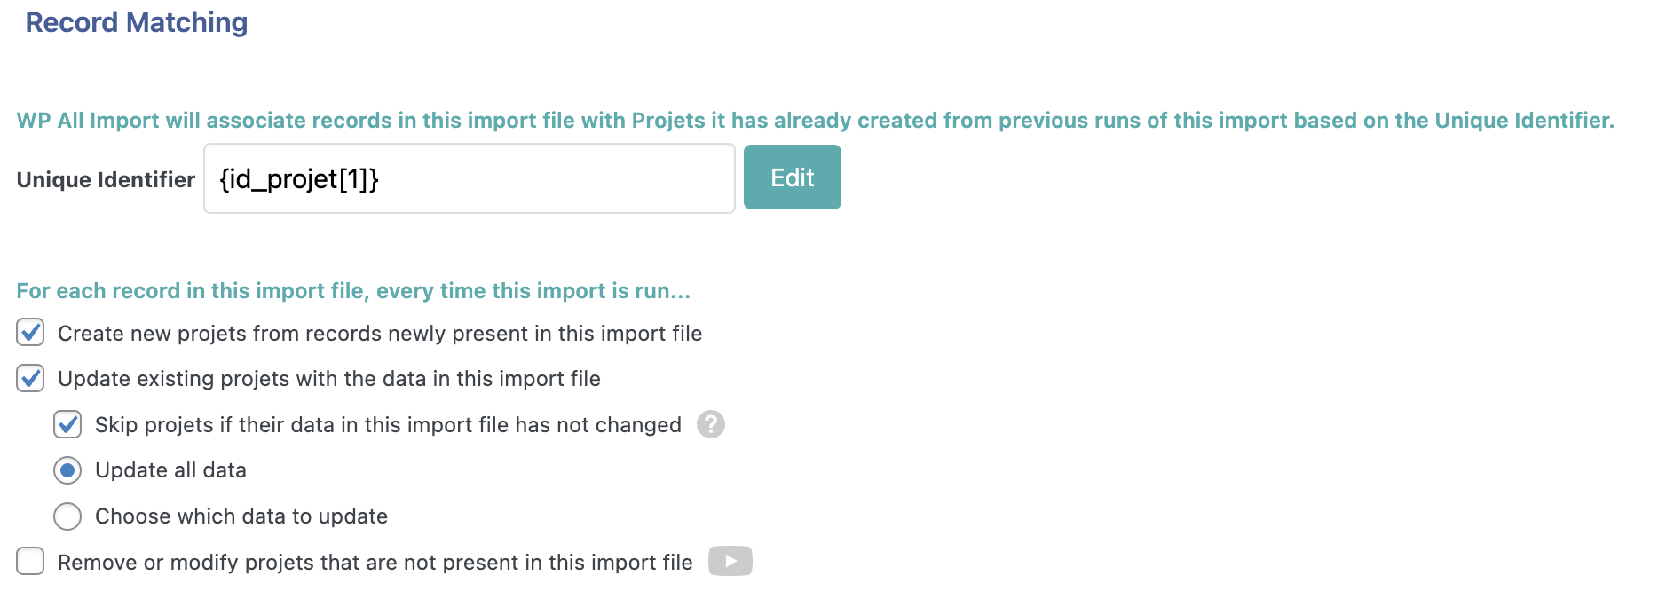Click the Update existing projets label text
1658x607 pixels.
329,379
